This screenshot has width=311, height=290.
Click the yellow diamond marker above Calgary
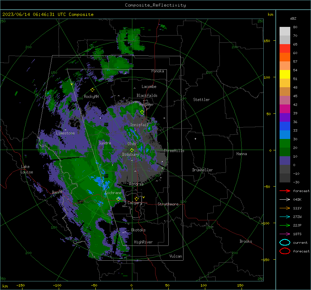point(136,199)
